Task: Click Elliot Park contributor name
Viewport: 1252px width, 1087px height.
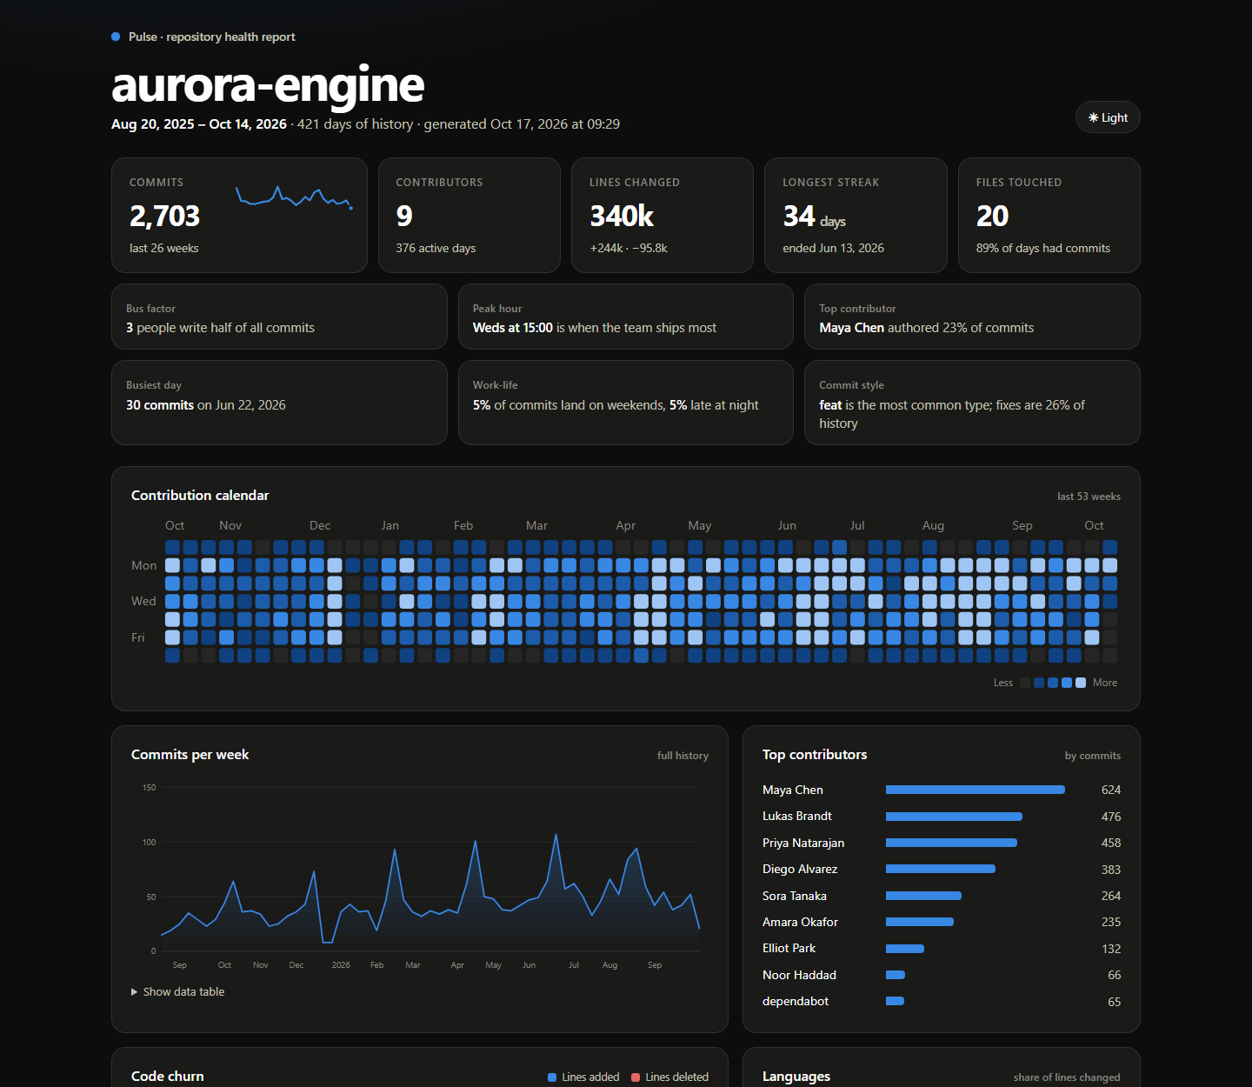Action: (x=789, y=948)
